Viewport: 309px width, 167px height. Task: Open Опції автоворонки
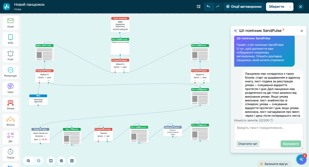[244, 7]
